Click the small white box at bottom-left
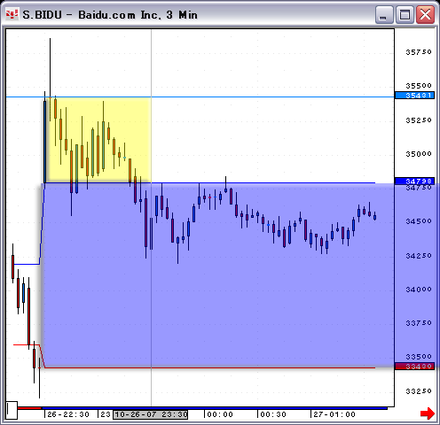This screenshot has height=425, width=440. [x=12, y=410]
